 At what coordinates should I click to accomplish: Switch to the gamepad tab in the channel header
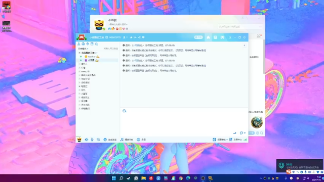coord(222,37)
